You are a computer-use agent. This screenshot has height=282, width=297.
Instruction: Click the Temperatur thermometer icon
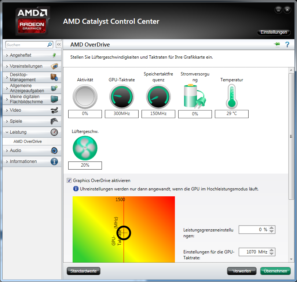232,96
